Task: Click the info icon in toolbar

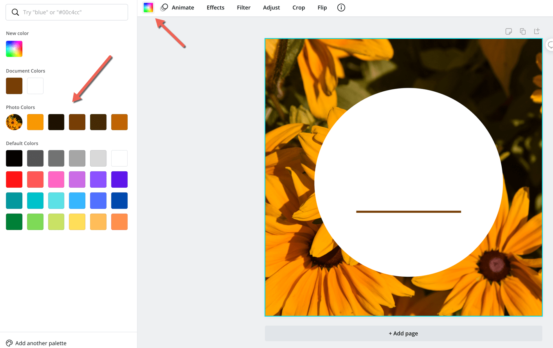Action: (341, 7)
